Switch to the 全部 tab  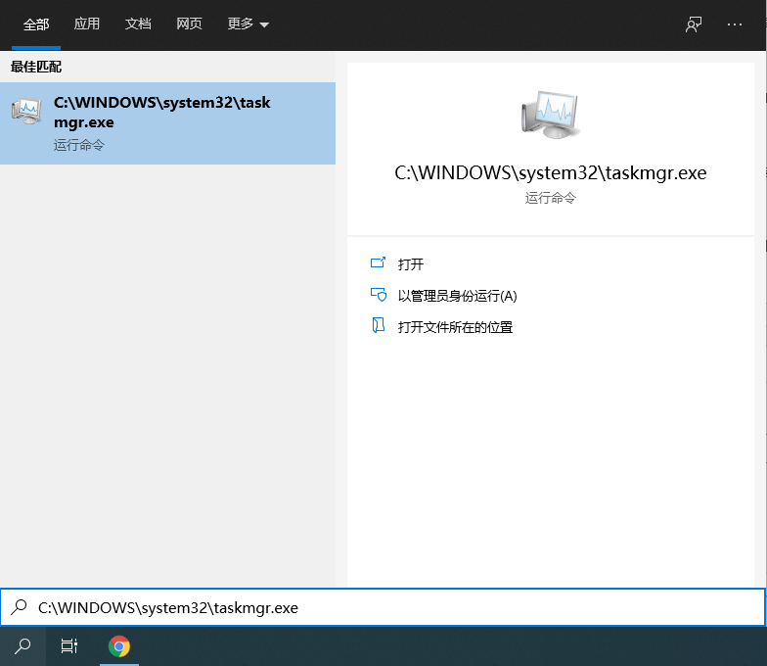pyautogui.click(x=36, y=24)
